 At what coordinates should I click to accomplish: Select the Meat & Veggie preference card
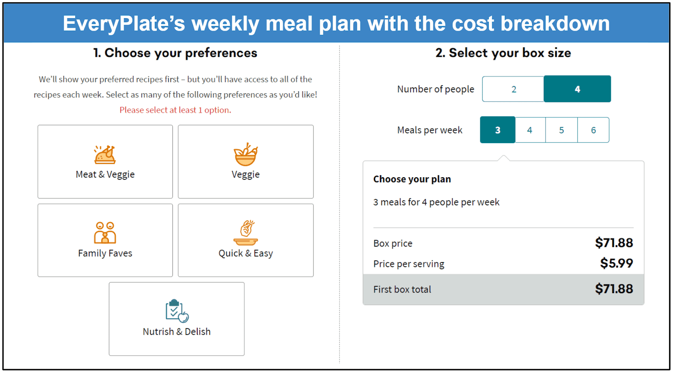pyautogui.click(x=105, y=162)
